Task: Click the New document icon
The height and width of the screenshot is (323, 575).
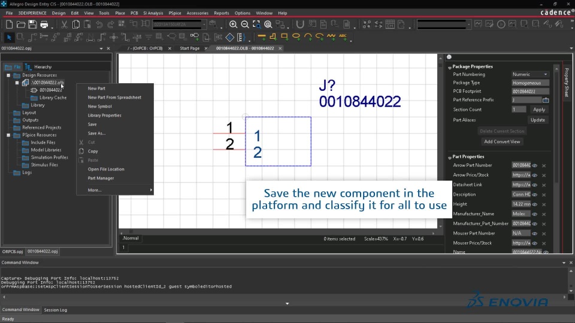Action: [x=9, y=25]
